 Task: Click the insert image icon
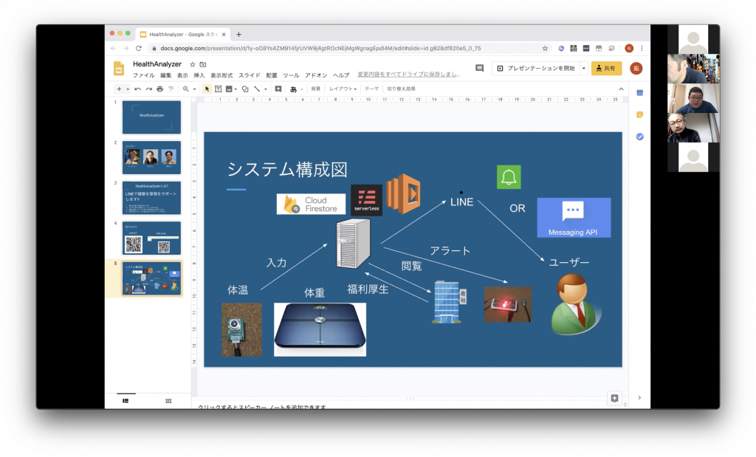[229, 89]
